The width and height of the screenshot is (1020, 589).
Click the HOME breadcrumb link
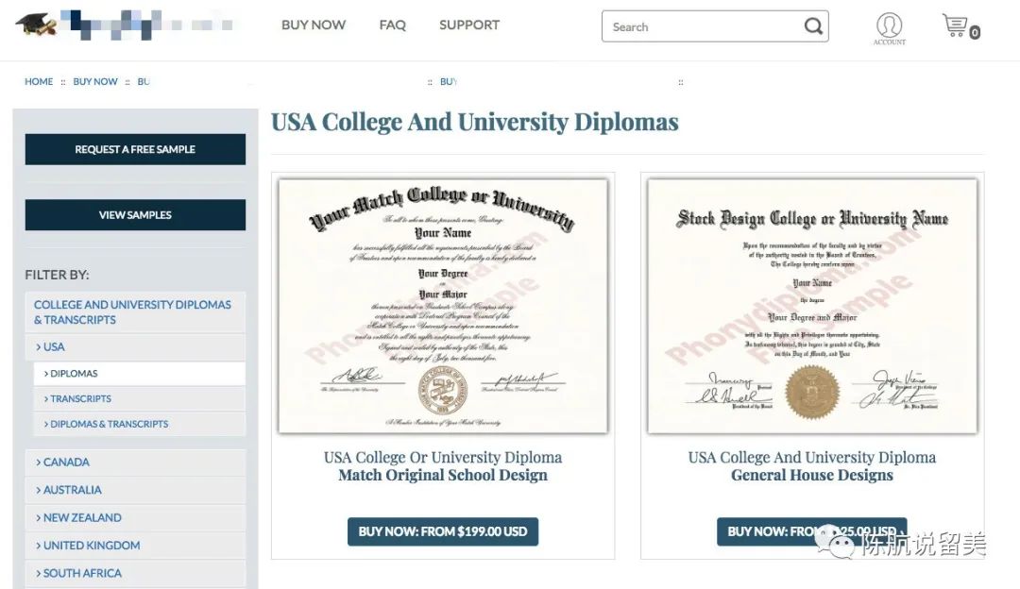(39, 82)
